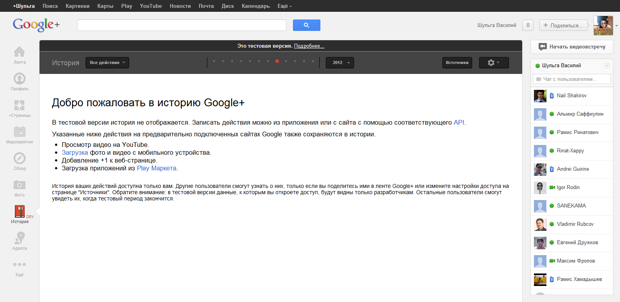Click the mobile status icon next to Andrei Guirine

pyautogui.click(x=552, y=169)
